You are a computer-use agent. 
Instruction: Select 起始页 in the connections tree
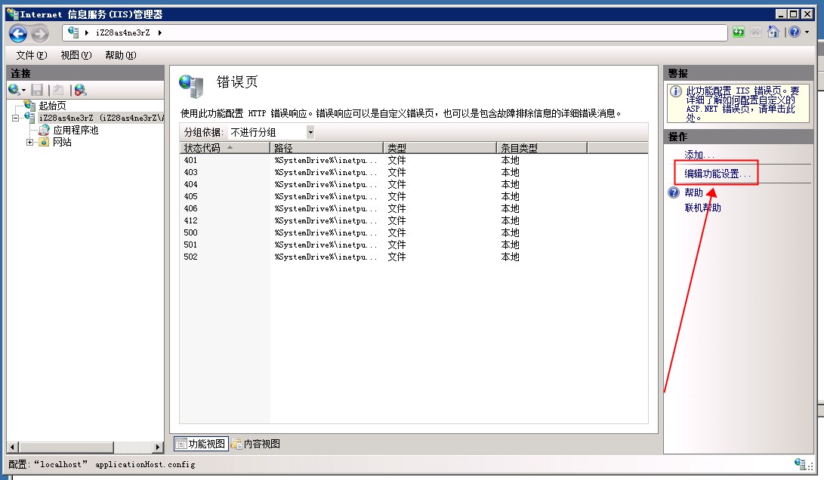(x=52, y=106)
